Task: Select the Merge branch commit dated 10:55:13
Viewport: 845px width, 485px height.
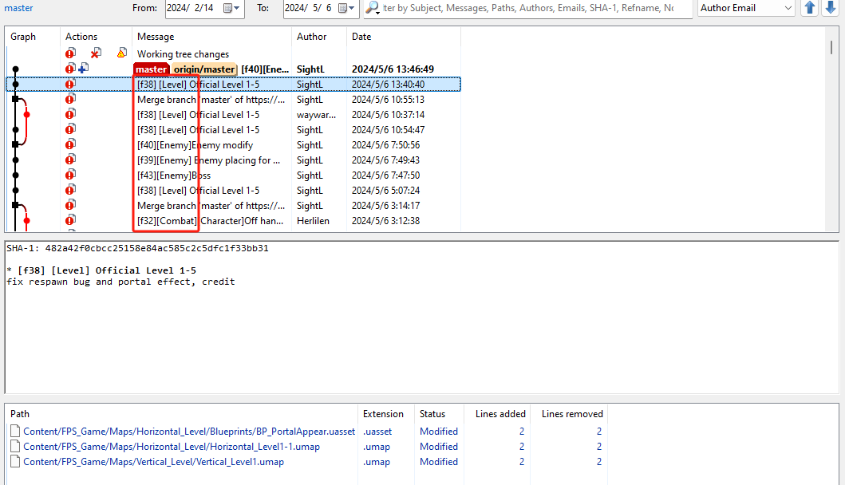Action: pos(233,99)
